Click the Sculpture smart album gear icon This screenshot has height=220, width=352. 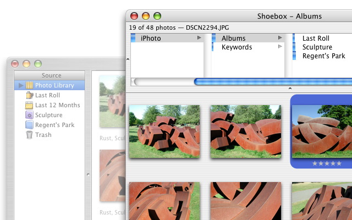pos(29,115)
